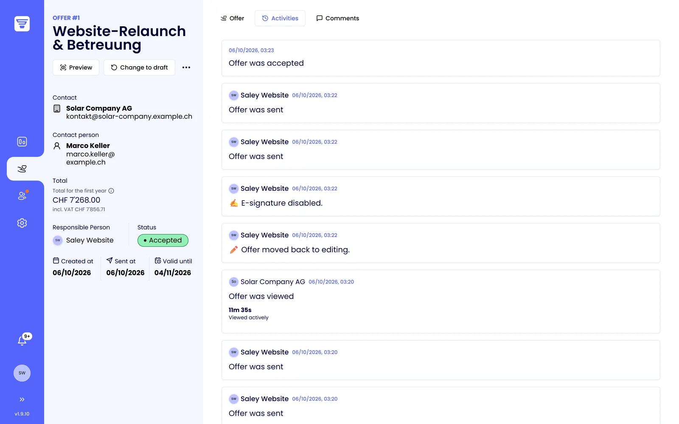Expand the sidebar with the double chevron

[x=22, y=399]
